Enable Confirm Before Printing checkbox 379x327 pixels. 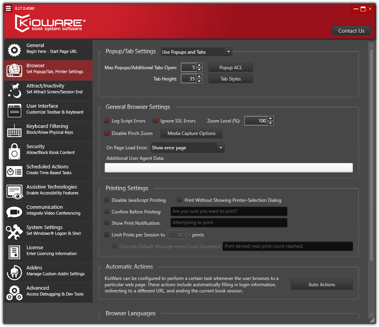[x=107, y=211]
